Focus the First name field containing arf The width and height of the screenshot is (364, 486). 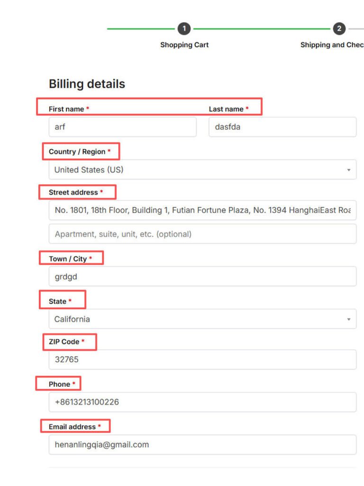pyautogui.click(x=122, y=127)
